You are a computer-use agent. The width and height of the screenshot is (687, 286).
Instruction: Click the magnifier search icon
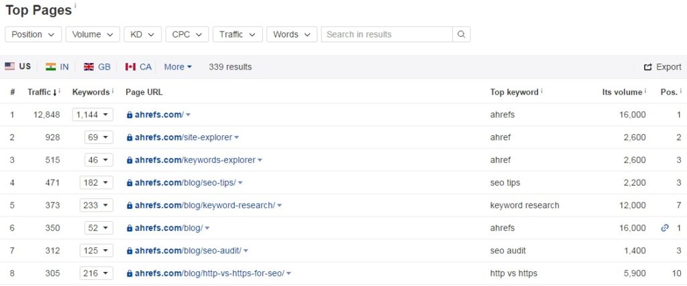tap(462, 35)
